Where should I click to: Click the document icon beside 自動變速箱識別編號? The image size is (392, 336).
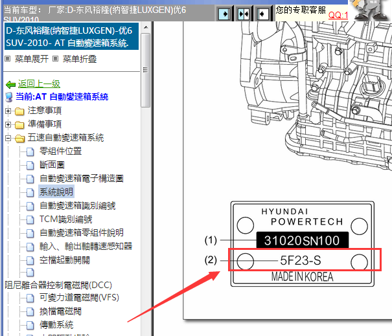[30, 206]
